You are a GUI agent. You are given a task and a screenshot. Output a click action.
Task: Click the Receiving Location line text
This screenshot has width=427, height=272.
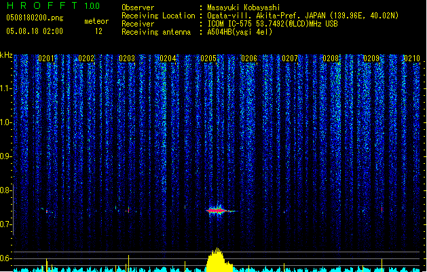303,16
